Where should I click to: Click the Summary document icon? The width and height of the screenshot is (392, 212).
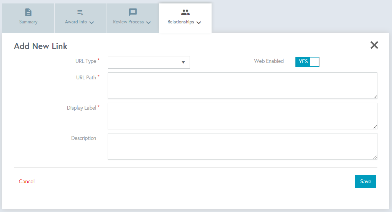[28, 12]
